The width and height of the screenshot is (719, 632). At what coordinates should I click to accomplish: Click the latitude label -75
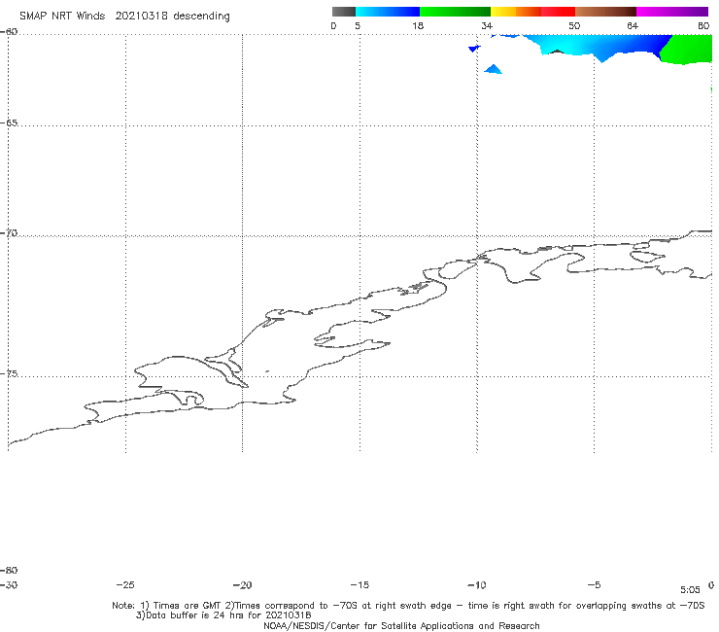click(9, 373)
